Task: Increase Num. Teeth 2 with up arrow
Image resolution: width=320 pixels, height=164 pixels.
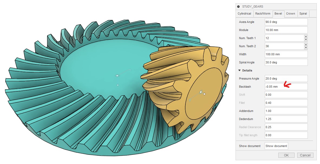Action: click(x=306, y=45)
